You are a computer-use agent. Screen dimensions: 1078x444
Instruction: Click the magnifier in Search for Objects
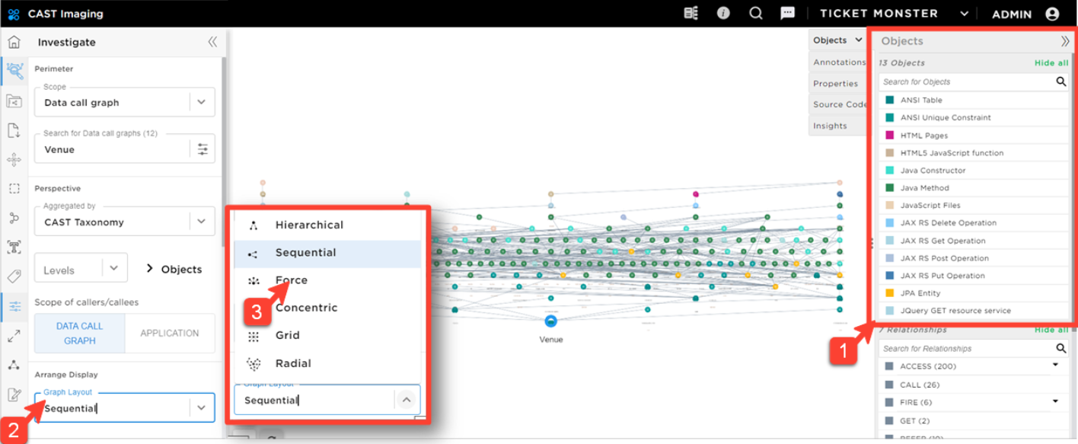(1061, 81)
